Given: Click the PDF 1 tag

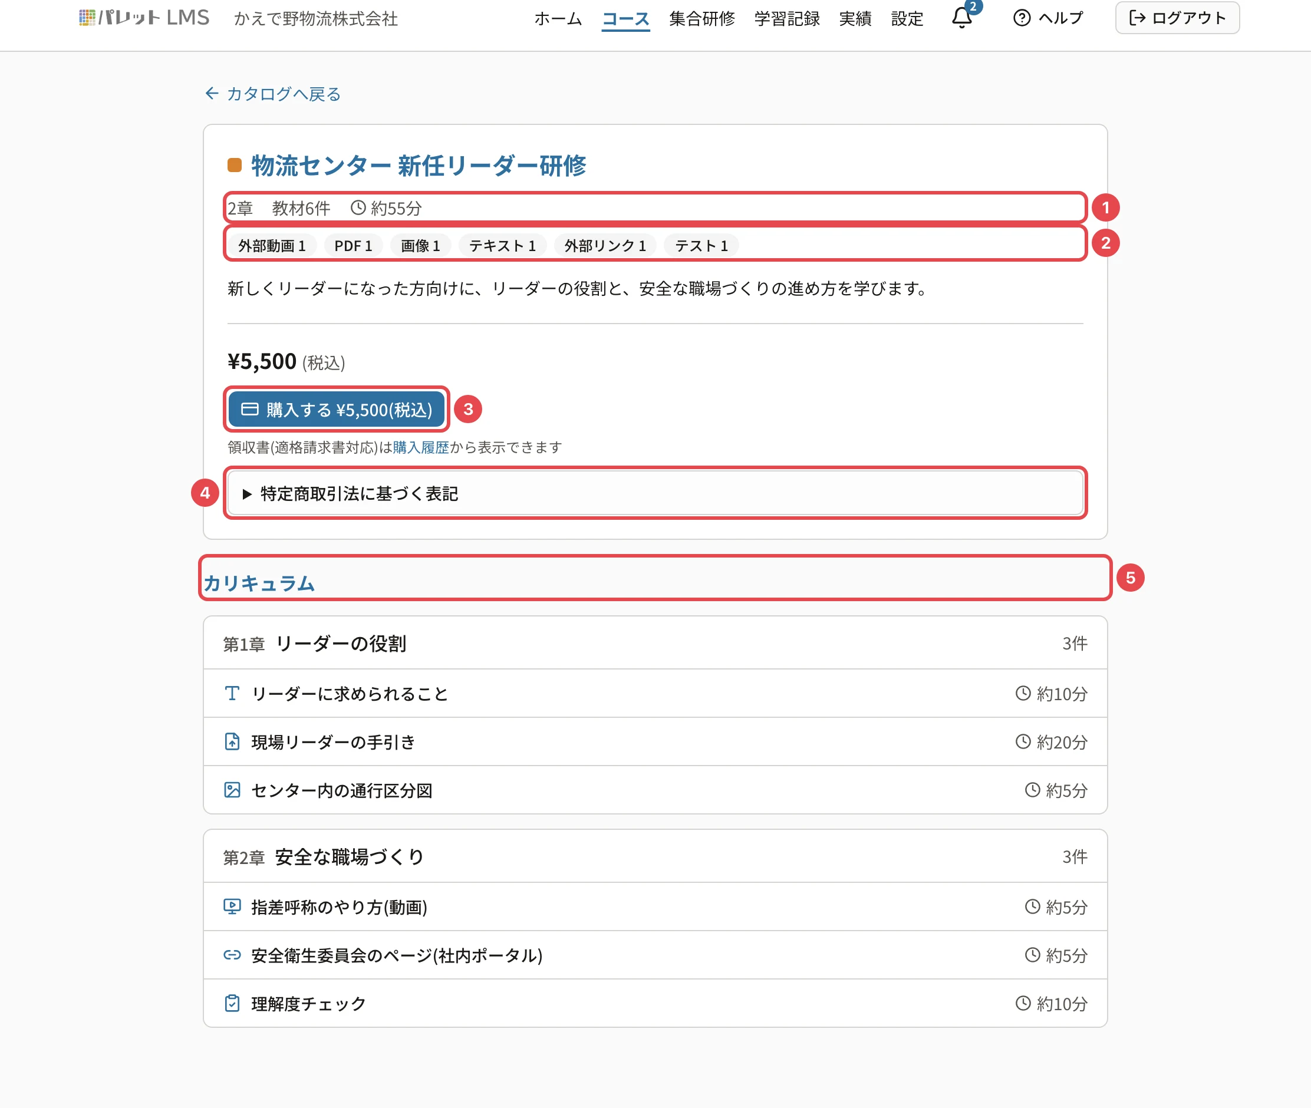Looking at the screenshot, I should click(x=353, y=246).
